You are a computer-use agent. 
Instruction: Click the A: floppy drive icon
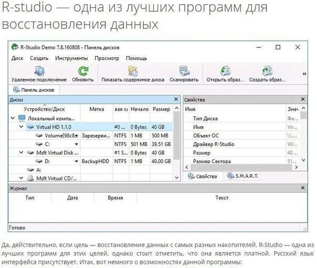click(30, 169)
